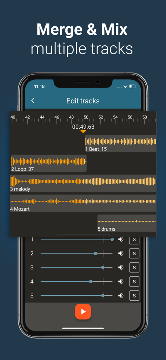166x360 pixels.
Task: Click track 1 volume slider handle
Action: pyautogui.click(x=112, y=239)
